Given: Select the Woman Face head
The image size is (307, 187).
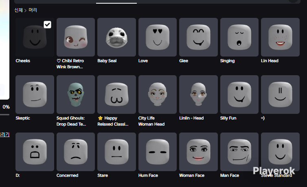Looking at the screenshot, I should 198,152.
